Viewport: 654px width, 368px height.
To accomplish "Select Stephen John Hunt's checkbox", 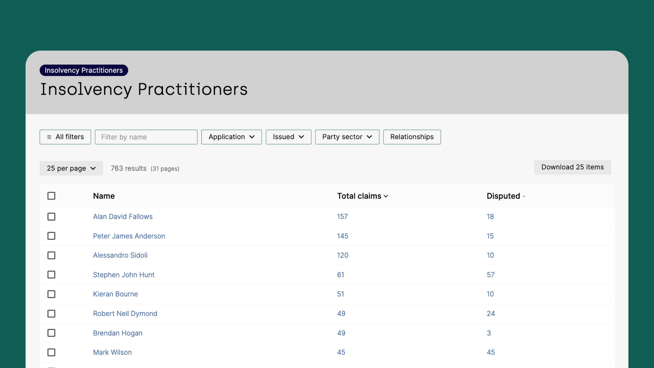I will 51,275.
